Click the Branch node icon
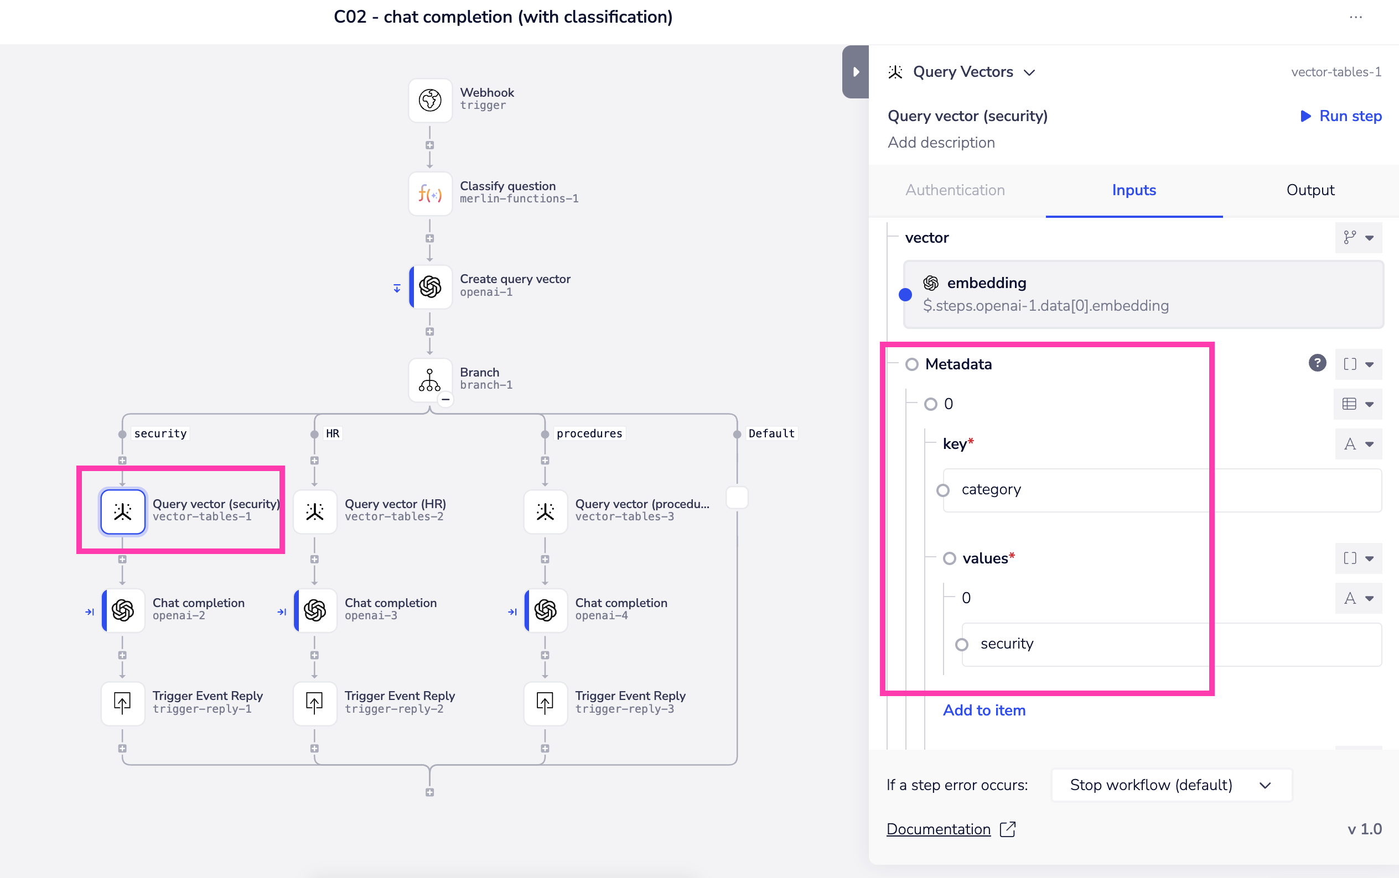The width and height of the screenshot is (1399, 878). (x=430, y=380)
